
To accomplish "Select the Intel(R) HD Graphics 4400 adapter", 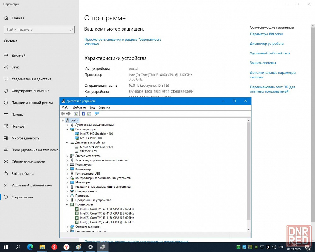I will [x=96, y=134].
